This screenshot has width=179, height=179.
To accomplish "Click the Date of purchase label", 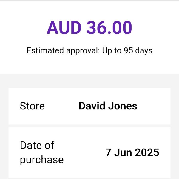I will coord(41,152).
